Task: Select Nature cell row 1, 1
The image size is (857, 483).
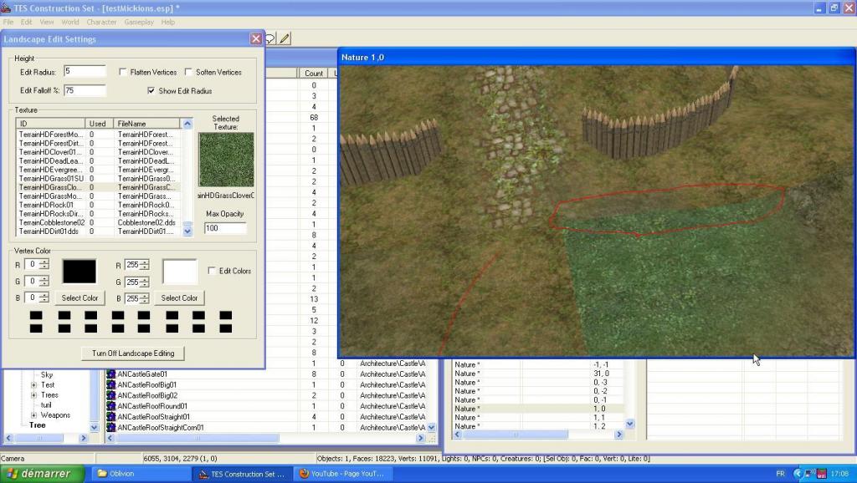Action: 539,418
